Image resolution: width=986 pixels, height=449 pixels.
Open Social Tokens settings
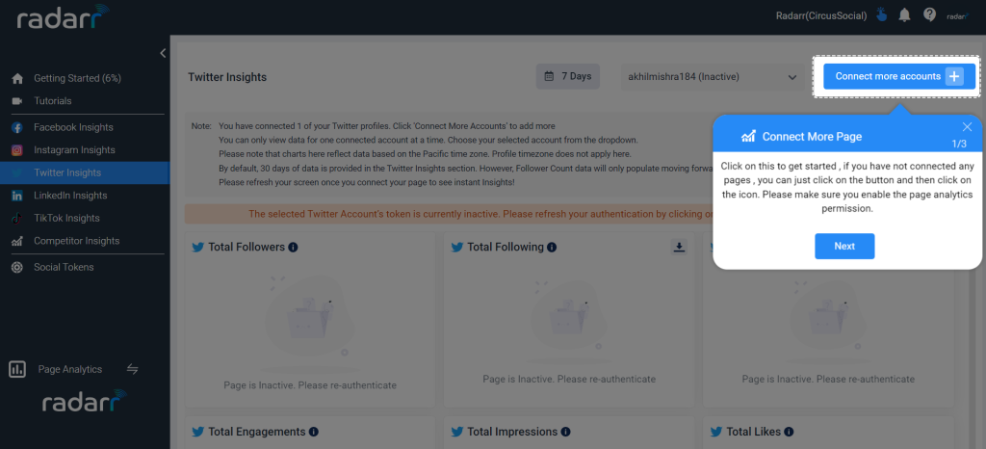[64, 267]
